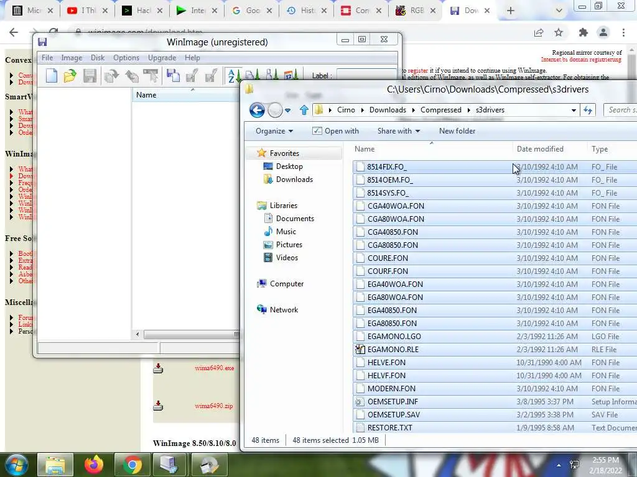Click the Search s3drivers box in Explorer
This screenshot has width=637, height=477.
620,110
